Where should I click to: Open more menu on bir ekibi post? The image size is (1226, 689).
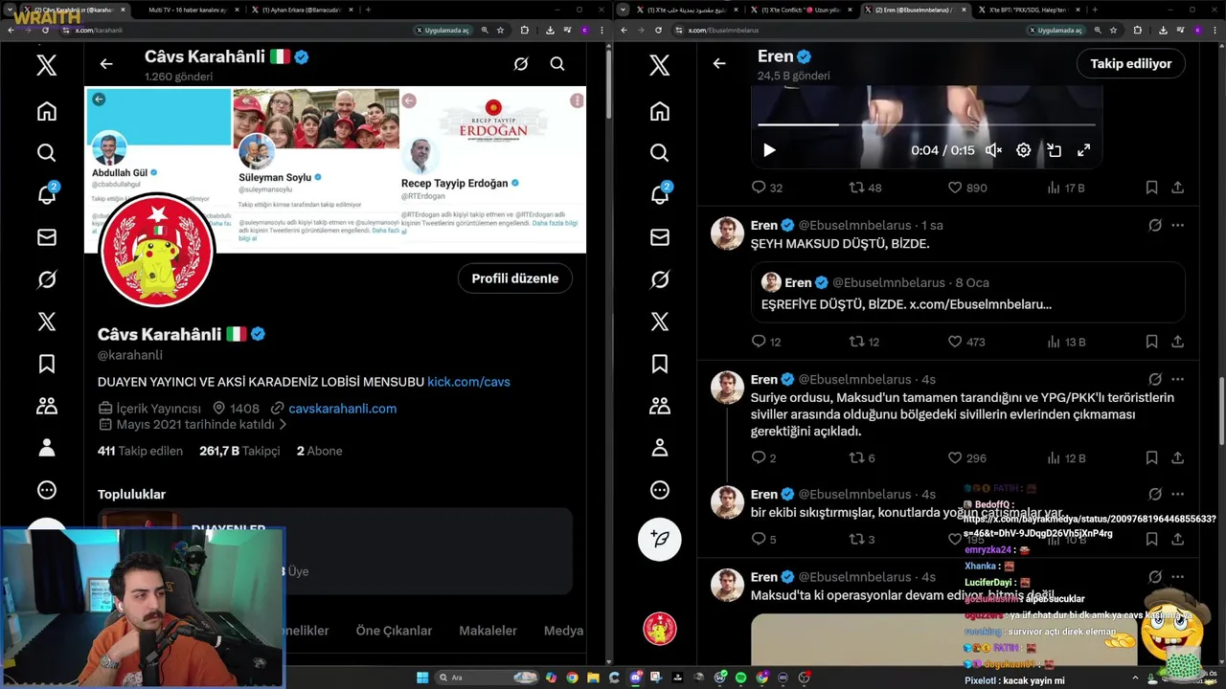pos(1178,495)
